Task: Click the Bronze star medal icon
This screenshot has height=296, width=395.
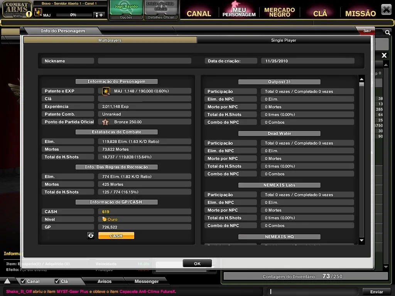Action: coord(105,122)
